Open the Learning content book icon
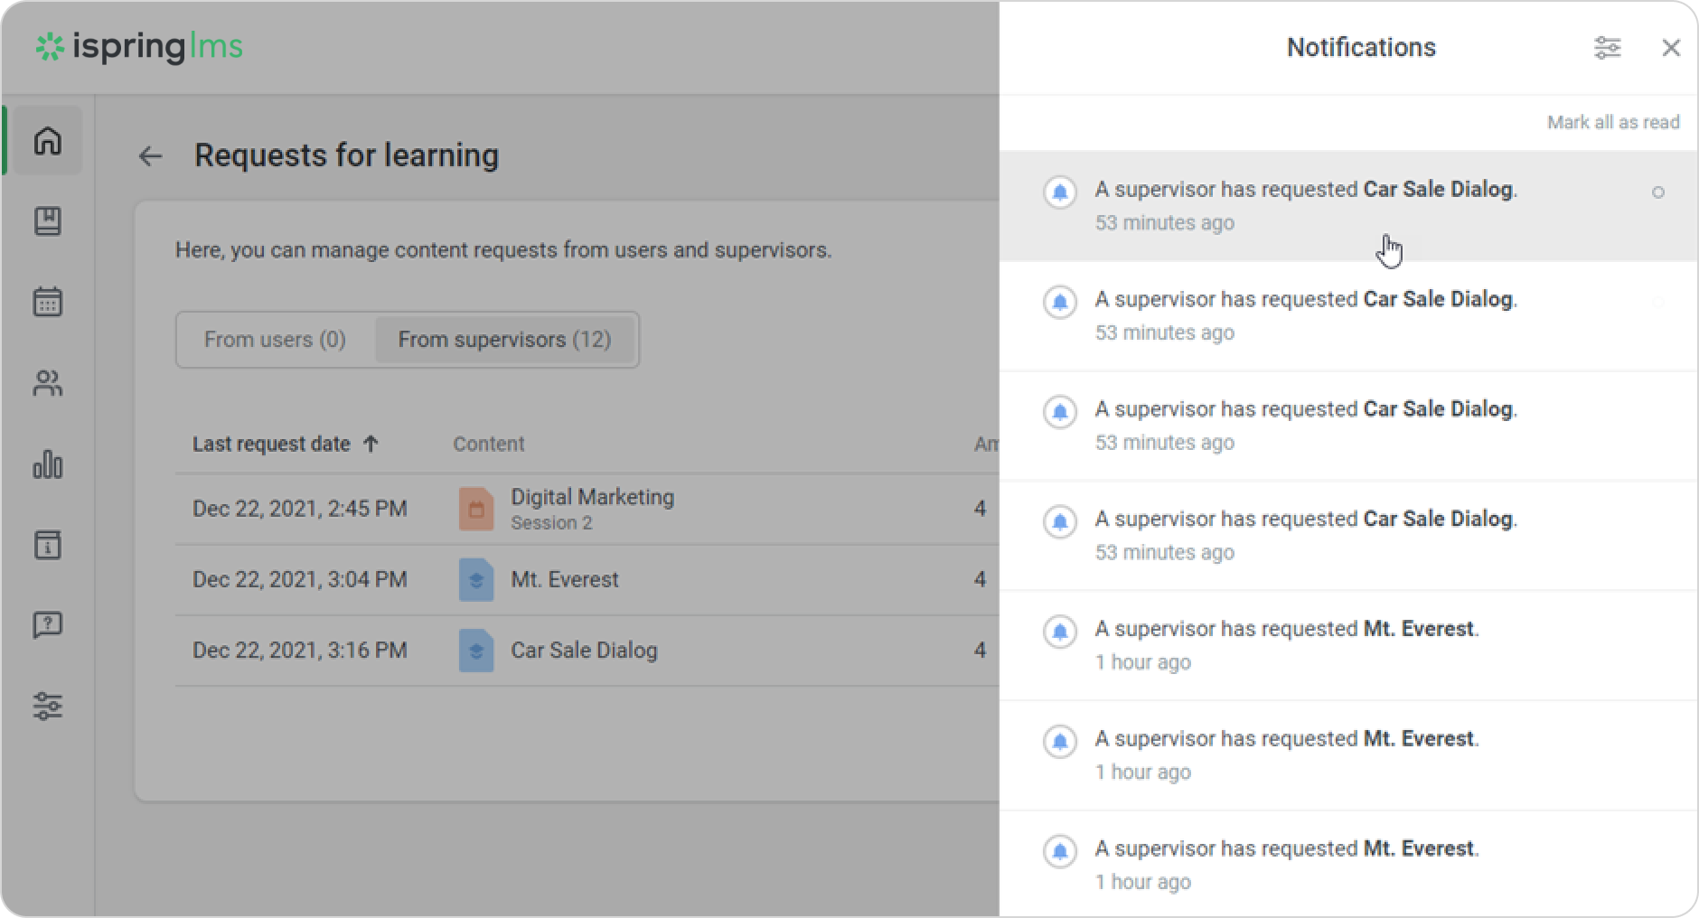 (x=48, y=221)
